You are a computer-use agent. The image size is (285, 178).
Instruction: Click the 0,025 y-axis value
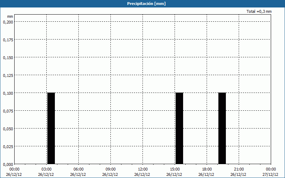8,147
